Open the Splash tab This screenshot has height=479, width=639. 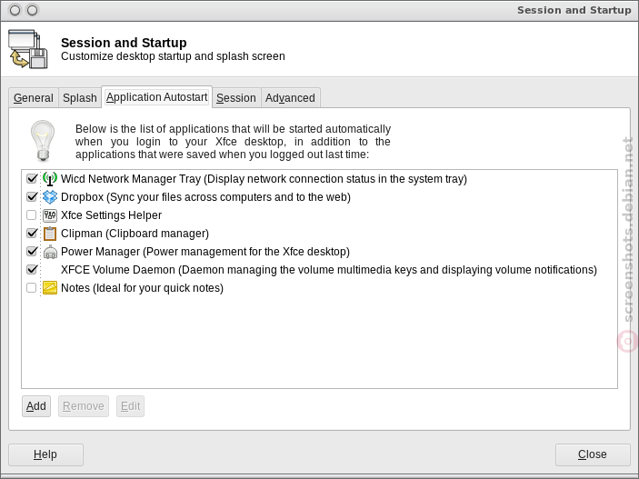coord(80,98)
